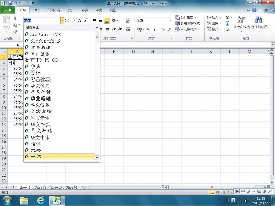Decrease decimal places icon
275x206 pixels.
(x=169, y=30)
